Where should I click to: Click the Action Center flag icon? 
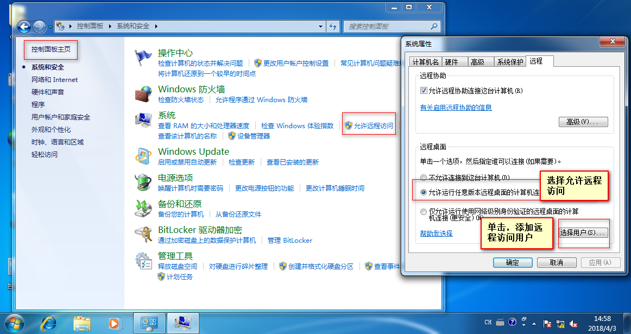[143, 58]
